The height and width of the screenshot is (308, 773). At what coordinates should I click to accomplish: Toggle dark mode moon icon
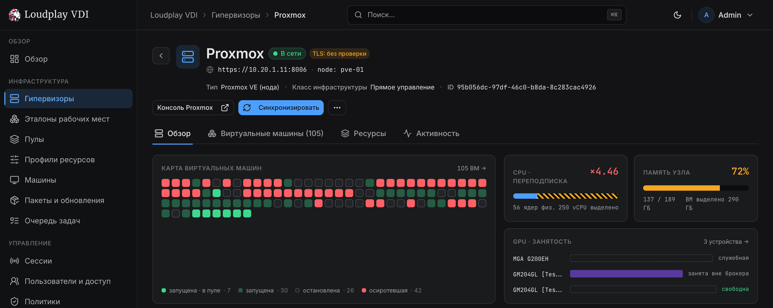[677, 15]
